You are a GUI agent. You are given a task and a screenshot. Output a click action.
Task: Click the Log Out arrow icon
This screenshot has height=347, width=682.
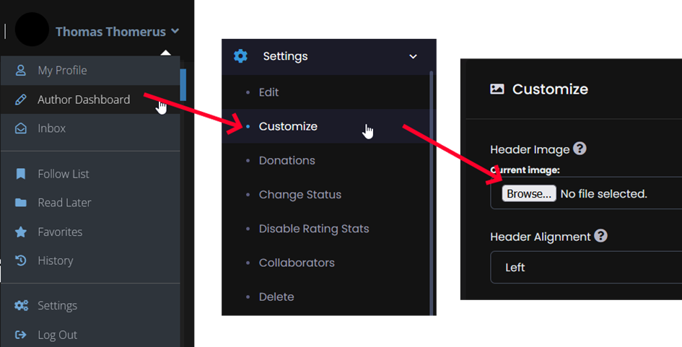[x=20, y=335]
